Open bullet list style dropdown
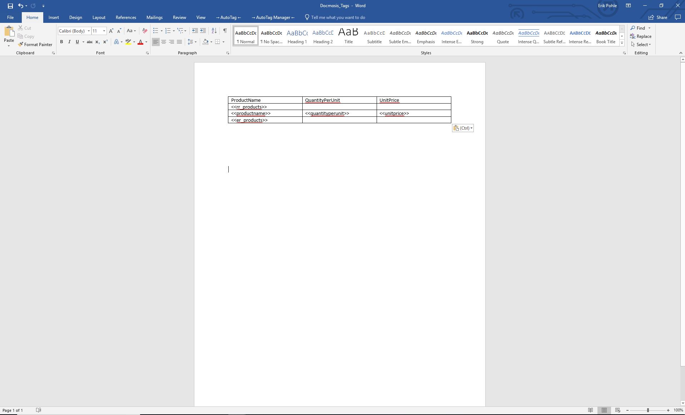This screenshot has height=415, width=685. tap(162, 31)
